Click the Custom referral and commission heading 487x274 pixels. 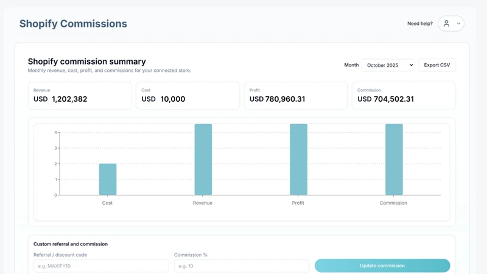pos(71,244)
